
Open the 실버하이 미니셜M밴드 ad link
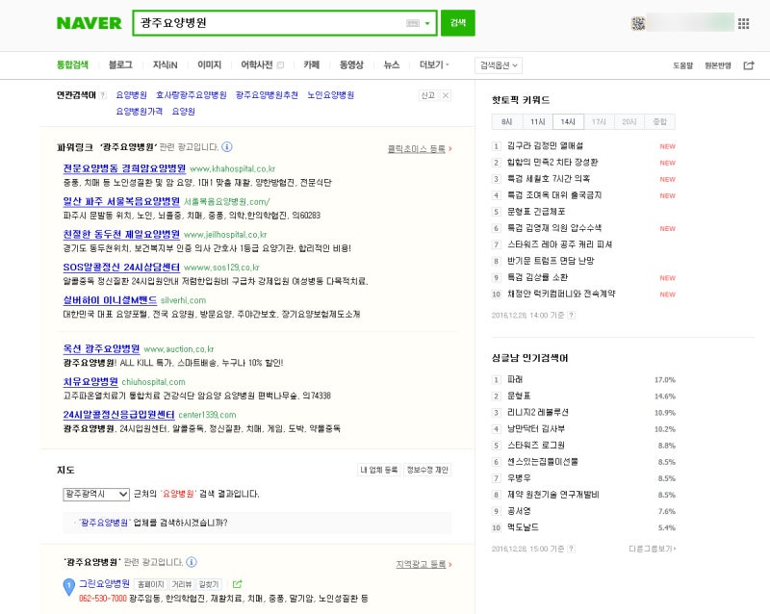(110, 300)
